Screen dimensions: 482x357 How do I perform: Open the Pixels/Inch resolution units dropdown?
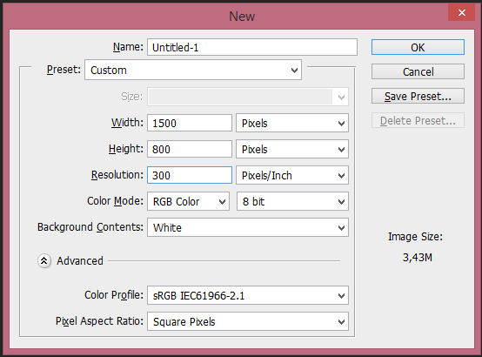click(x=292, y=175)
